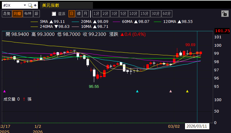
Task: Switch to the 5分 minute interval
Action: pyautogui.click(x=123, y=14)
